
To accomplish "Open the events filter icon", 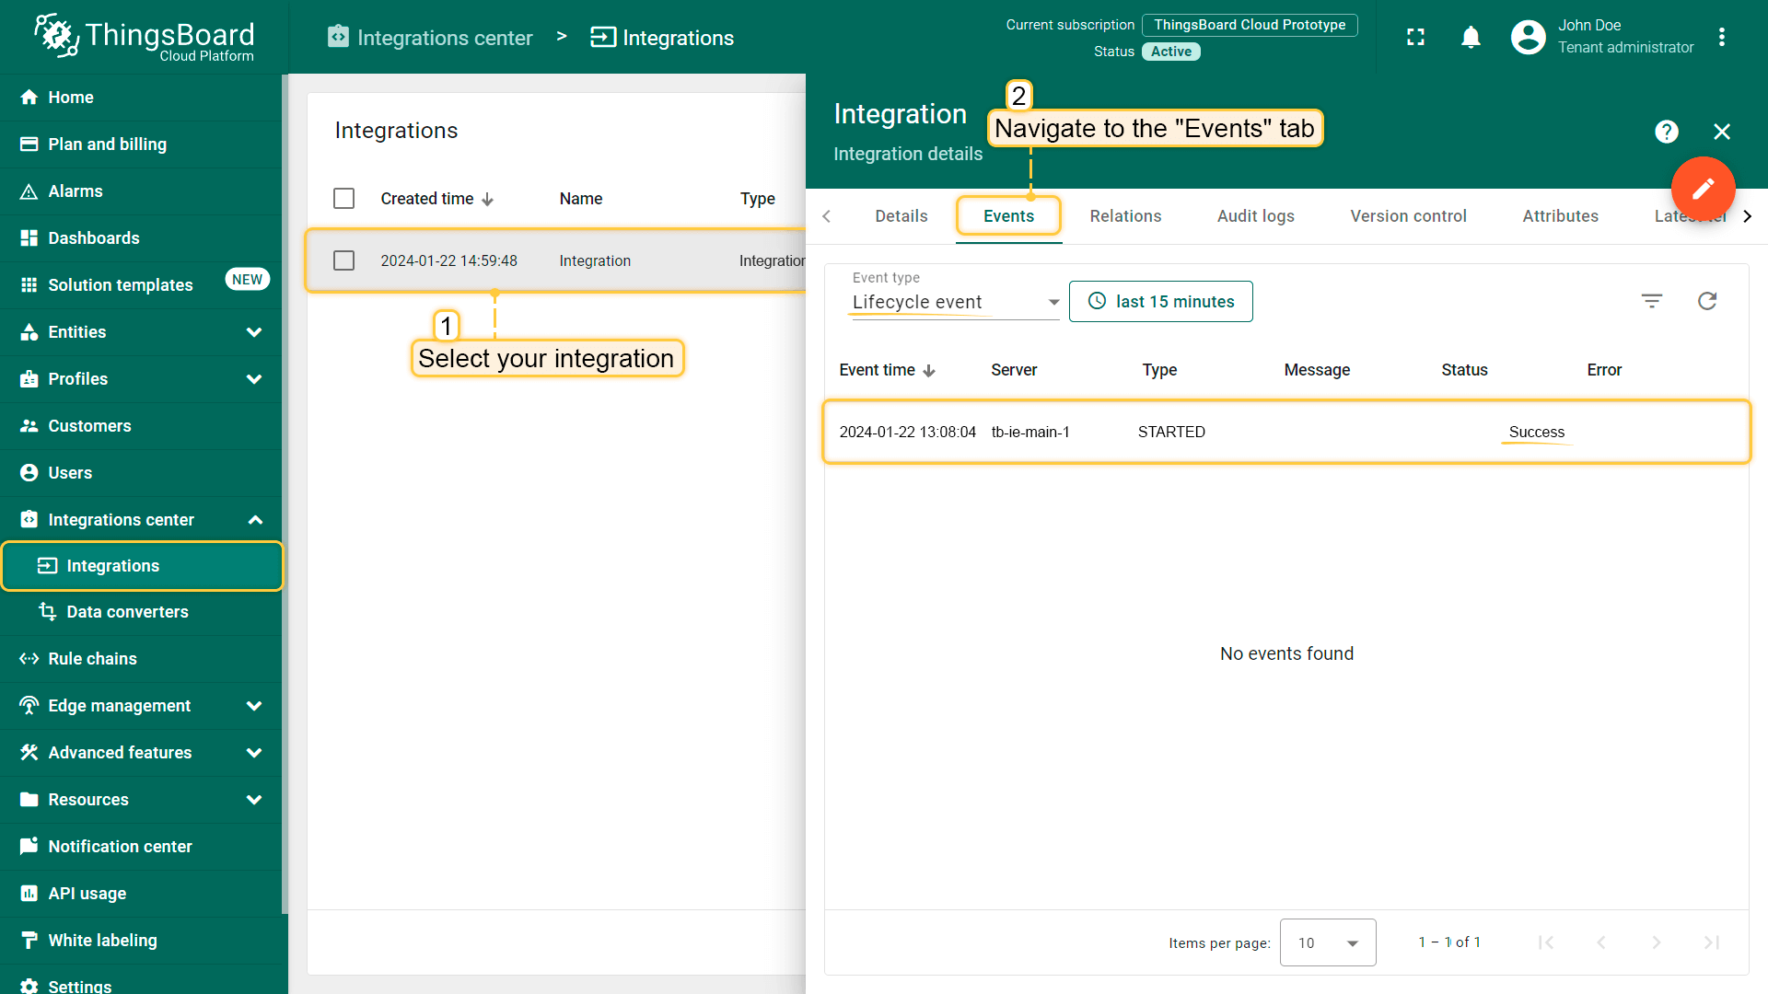I will (x=1652, y=301).
